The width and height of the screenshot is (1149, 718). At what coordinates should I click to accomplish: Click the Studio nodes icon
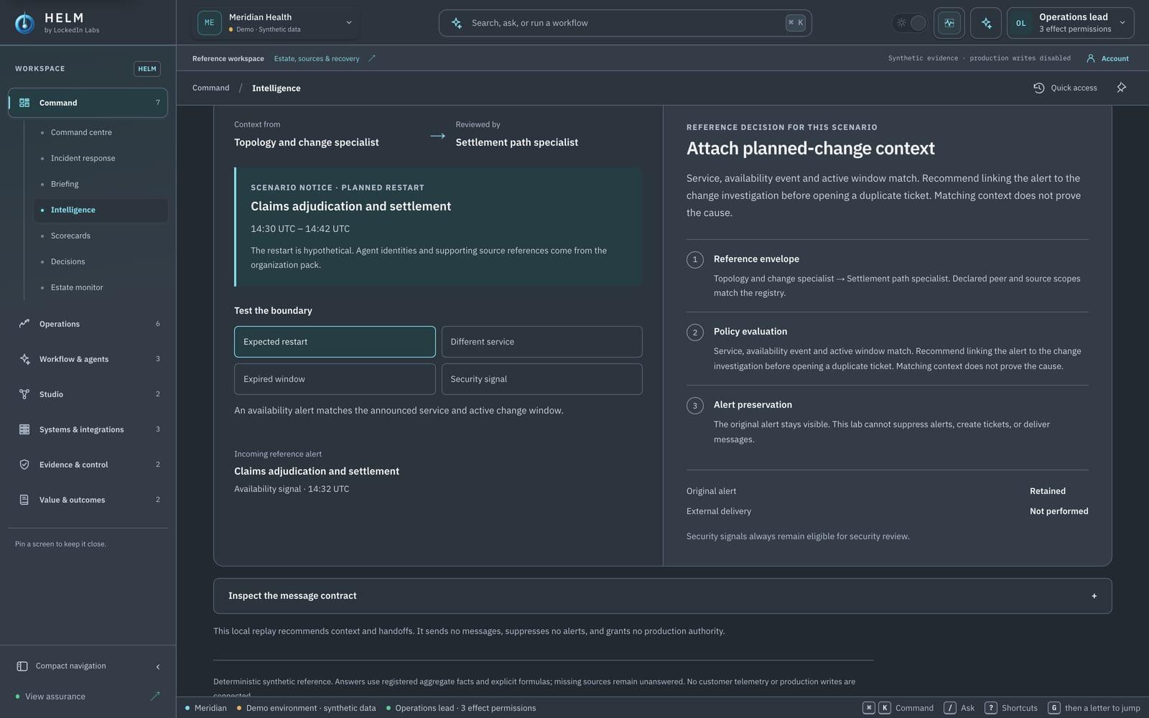24,394
